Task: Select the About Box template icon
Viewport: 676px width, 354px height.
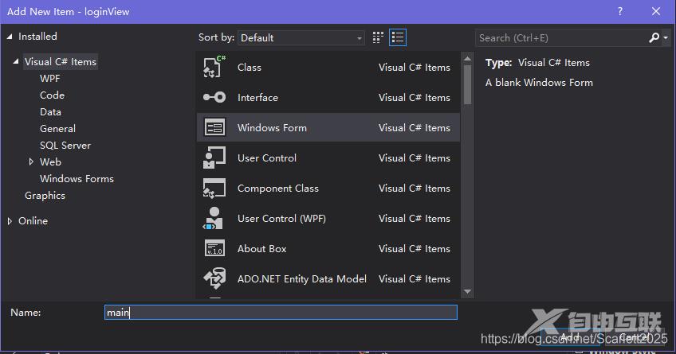Action: pyautogui.click(x=214, y=249)
